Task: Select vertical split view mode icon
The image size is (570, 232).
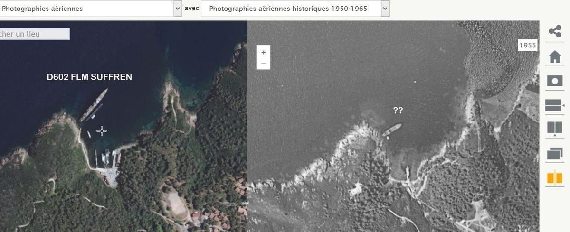Action: click(x=554, y=129)
